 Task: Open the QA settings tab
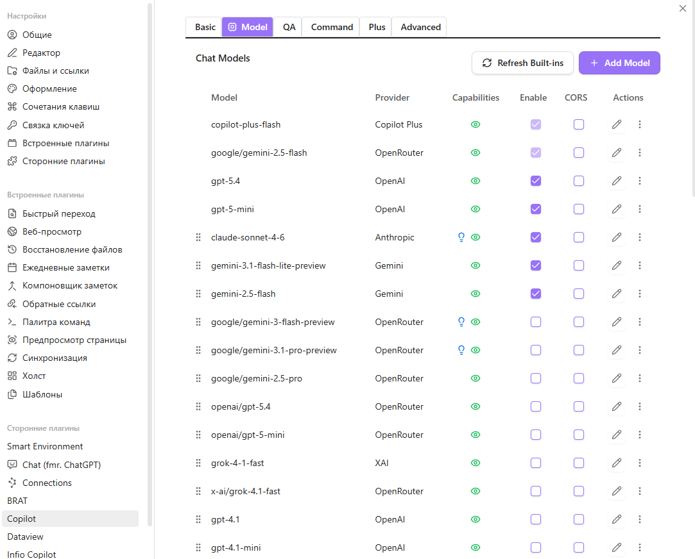[x=289, y=27]
